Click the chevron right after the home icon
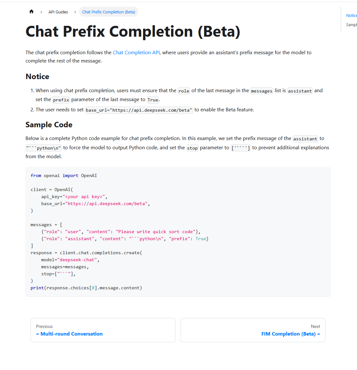The image size is (357, 370). point(41,12)
